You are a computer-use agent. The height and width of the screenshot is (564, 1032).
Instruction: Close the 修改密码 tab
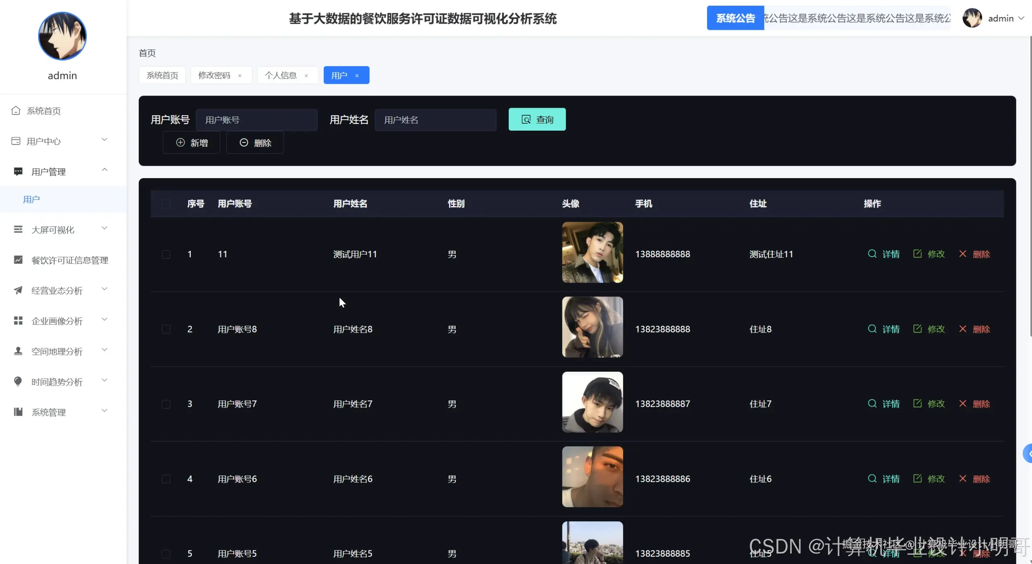(239, 76)
